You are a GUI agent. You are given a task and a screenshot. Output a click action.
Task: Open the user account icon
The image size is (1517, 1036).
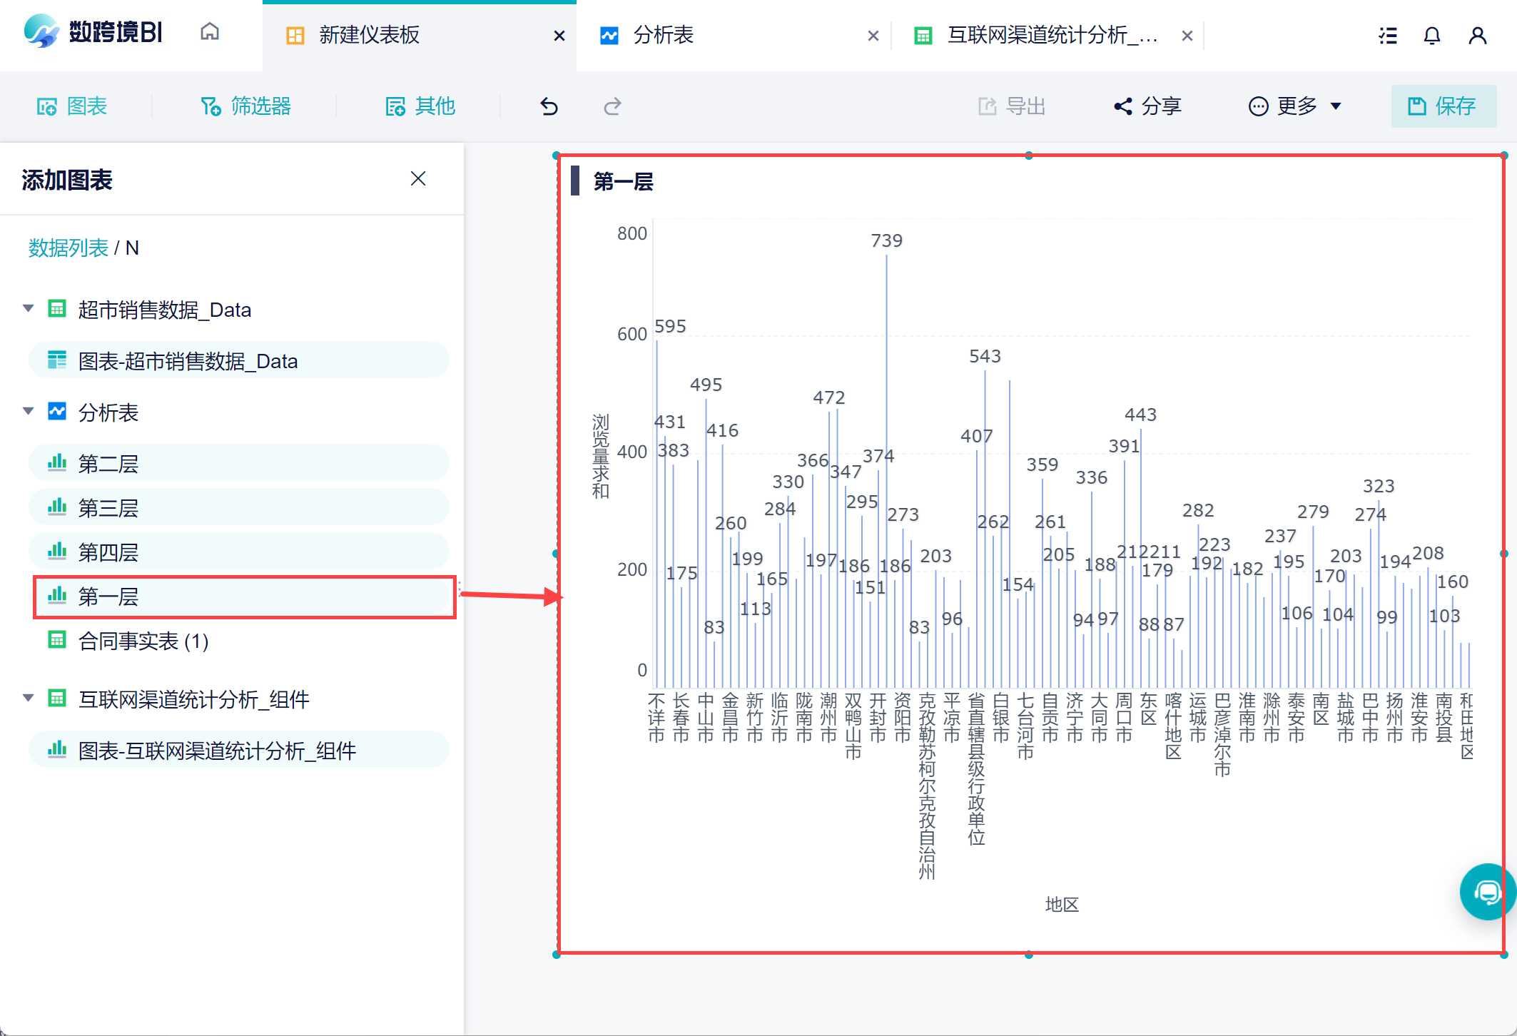click(1477, 35)
